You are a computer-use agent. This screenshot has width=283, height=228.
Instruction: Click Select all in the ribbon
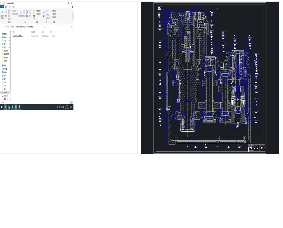point(54,11)
